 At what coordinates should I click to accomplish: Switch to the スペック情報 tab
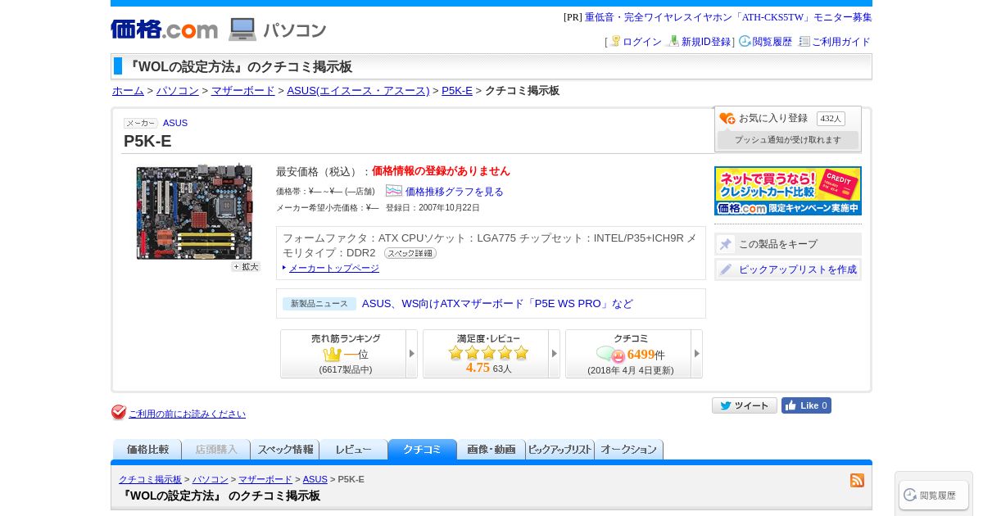(x=285, y=450)
